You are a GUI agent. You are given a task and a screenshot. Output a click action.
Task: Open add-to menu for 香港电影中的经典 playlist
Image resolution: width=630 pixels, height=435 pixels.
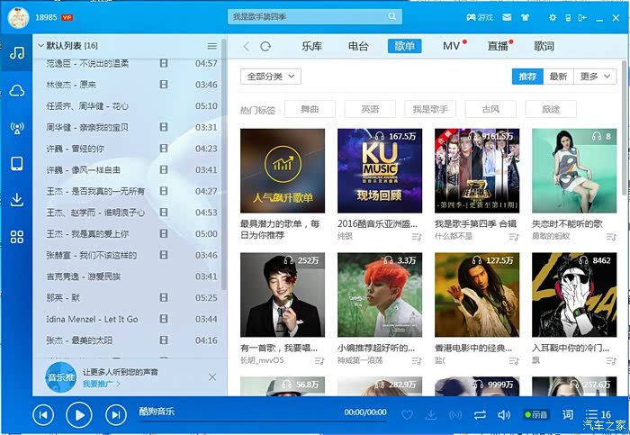[514, 361]
